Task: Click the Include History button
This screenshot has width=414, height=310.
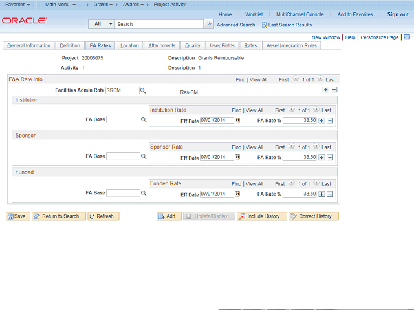Action: pos(261,216)
